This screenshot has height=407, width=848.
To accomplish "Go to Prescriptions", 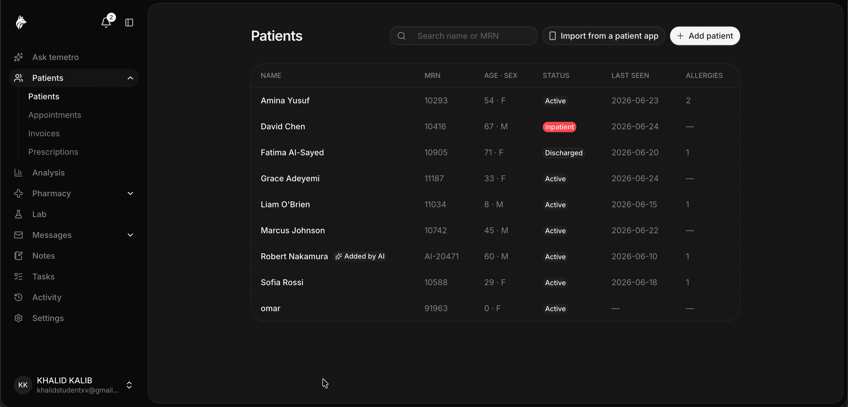I will [53, 152].
